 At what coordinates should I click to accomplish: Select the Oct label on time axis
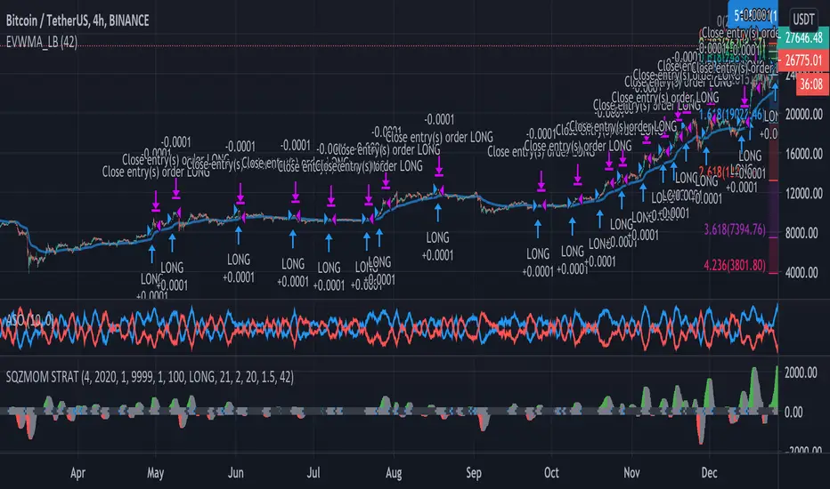pyautogui.click(x=551, y=473)
